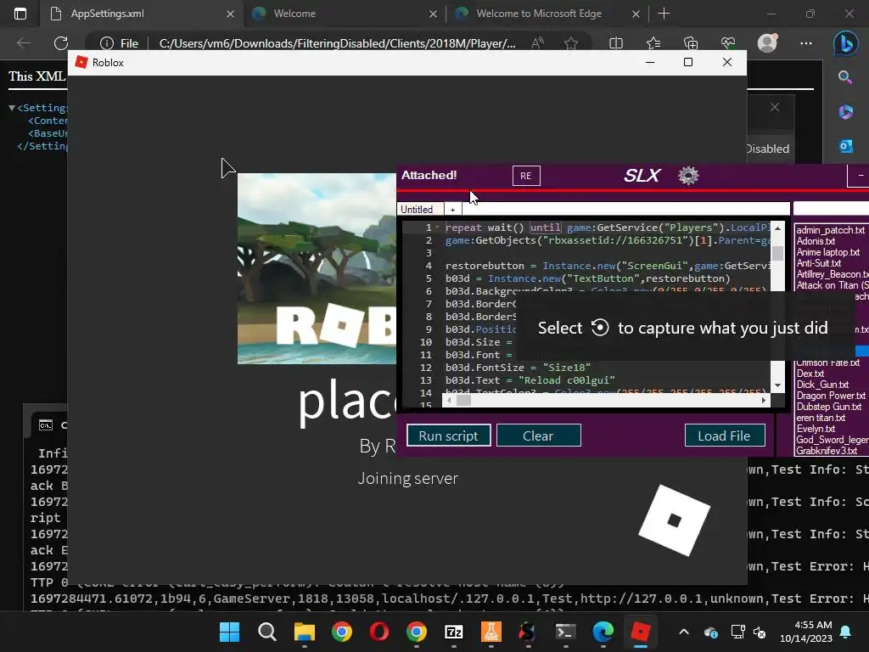The image size is (869, 652).
Task: Select Anti-Suit.txt script
Action: click(819, 263)
